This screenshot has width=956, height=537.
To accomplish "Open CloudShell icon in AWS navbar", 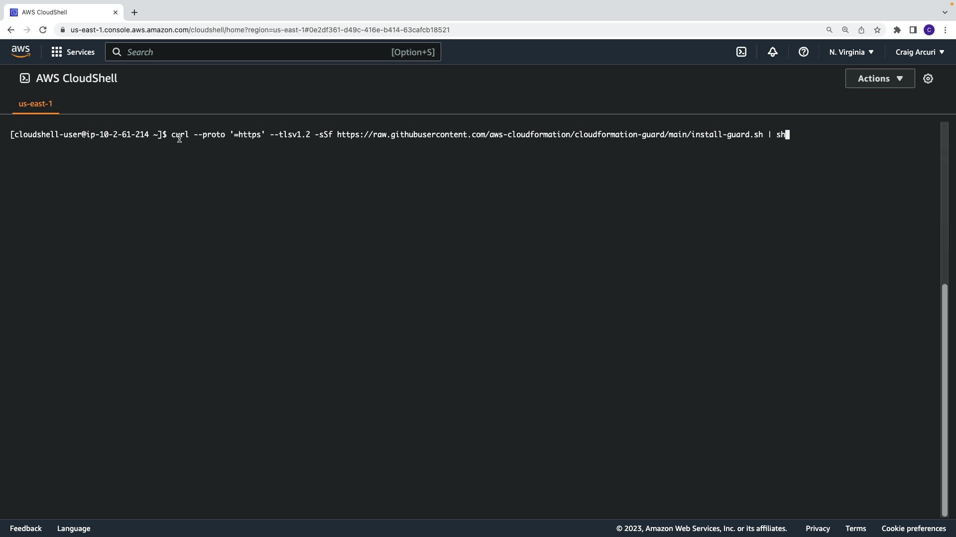I will pos(741,52).
